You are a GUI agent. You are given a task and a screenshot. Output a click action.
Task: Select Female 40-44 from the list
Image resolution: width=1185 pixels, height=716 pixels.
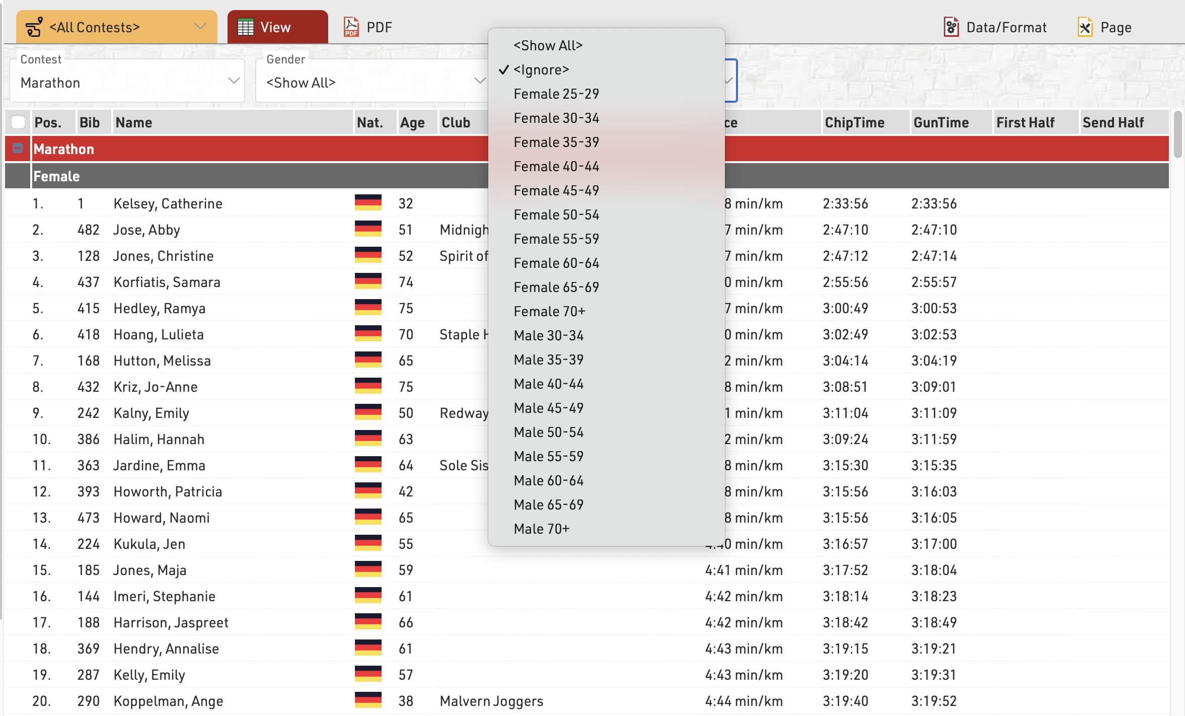coord(556,166)
